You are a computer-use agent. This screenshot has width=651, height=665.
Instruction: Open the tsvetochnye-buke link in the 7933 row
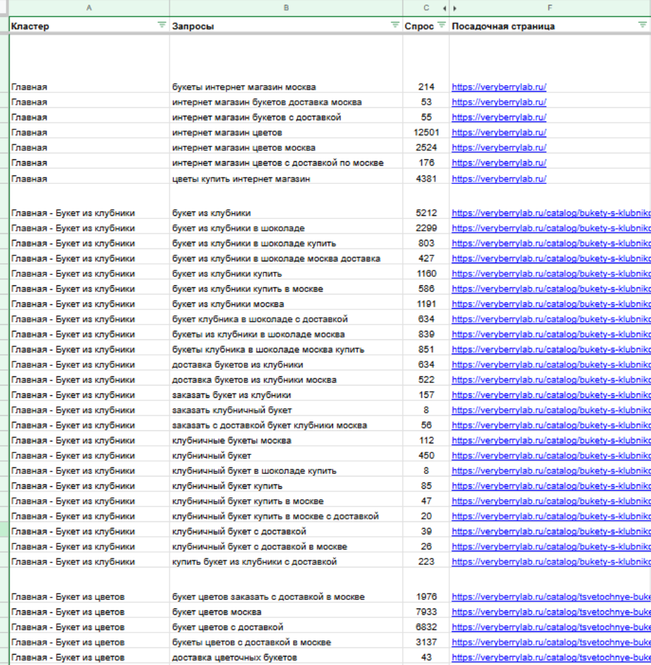(x=551, y=612)
